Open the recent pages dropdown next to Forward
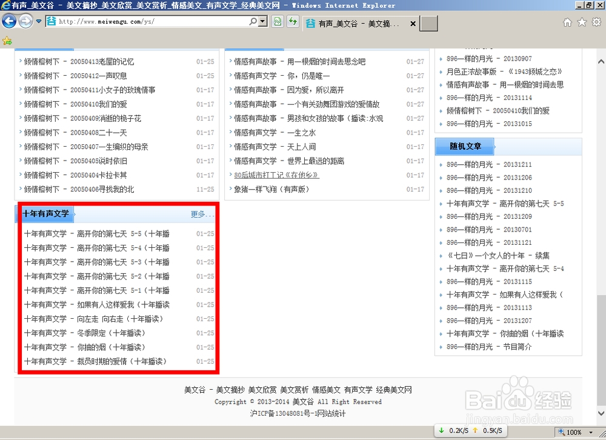This screenshot has width=606, height=440. [38, 20]
